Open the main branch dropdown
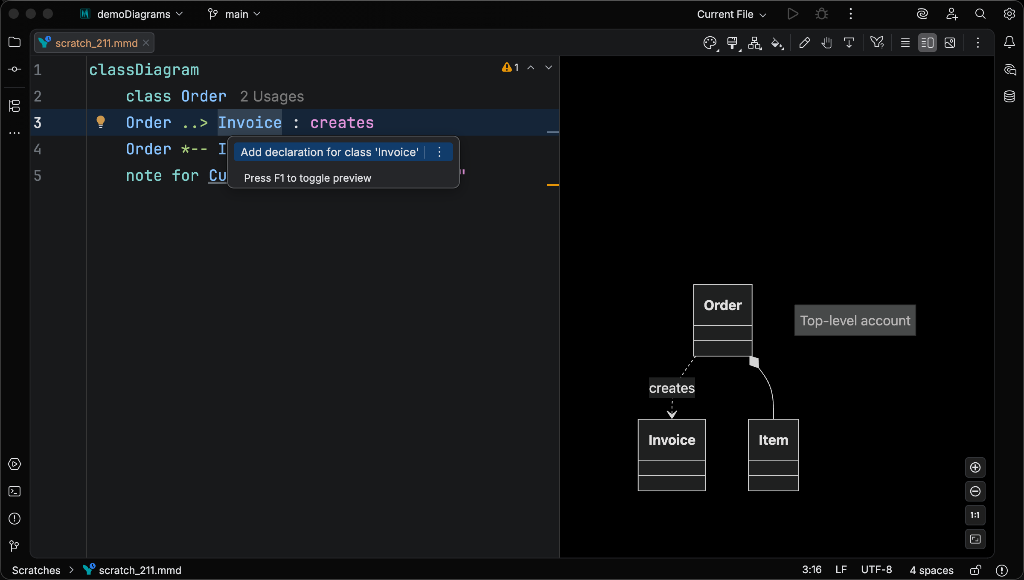Viewport: 1024px width, 580px height. 234,14
